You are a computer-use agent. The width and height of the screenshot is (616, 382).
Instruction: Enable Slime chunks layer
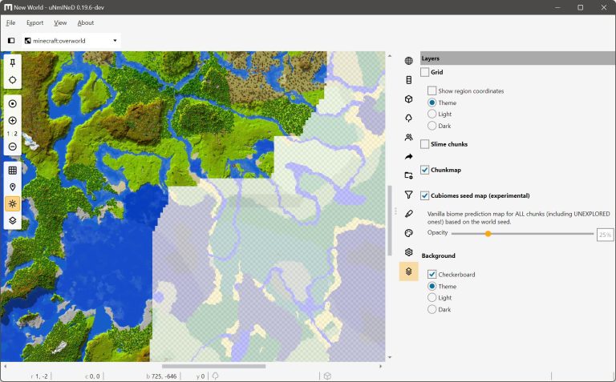point(424,144)
